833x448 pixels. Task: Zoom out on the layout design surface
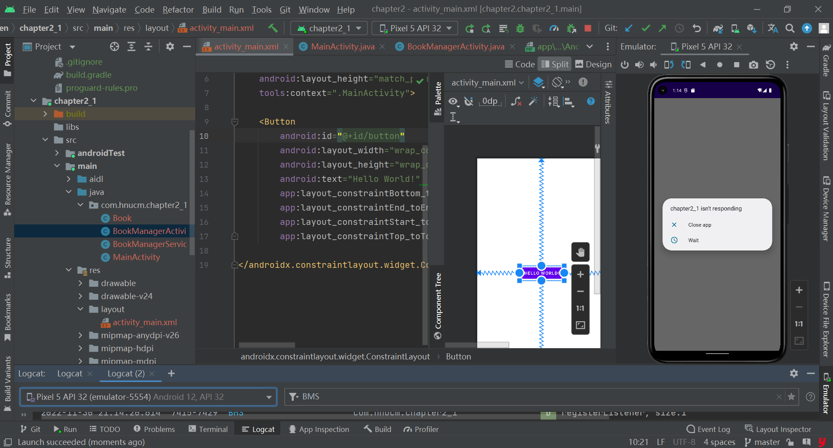(580, 291)
